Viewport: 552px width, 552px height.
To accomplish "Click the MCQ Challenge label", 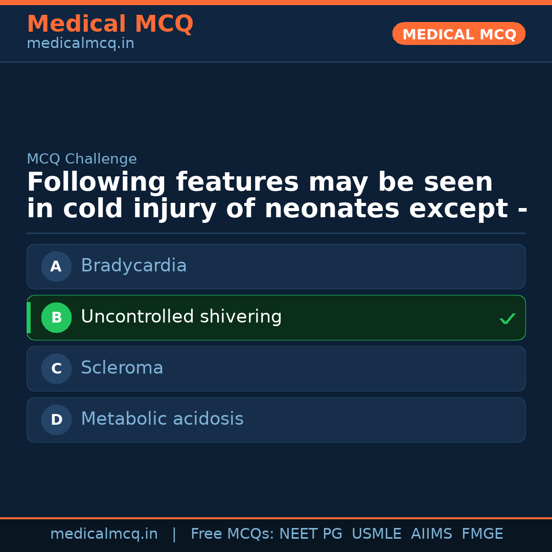I will pyautogui.click(x=82, y=159).
